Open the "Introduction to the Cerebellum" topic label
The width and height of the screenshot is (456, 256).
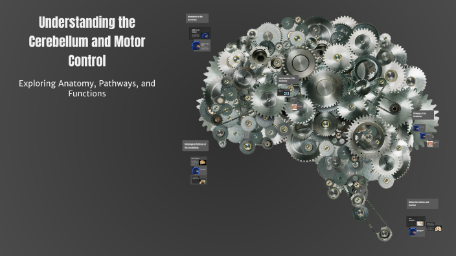coord(197,18)
